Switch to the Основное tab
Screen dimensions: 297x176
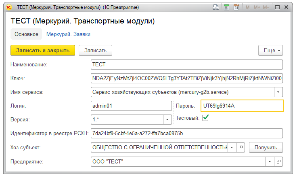pos(26,34)
